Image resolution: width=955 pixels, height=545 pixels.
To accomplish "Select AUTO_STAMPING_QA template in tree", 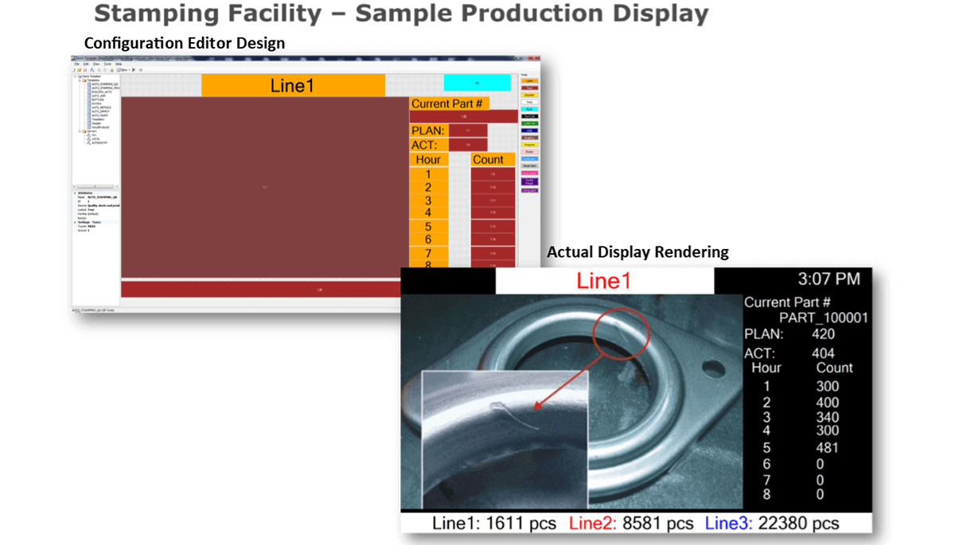I will click(104, 84).
